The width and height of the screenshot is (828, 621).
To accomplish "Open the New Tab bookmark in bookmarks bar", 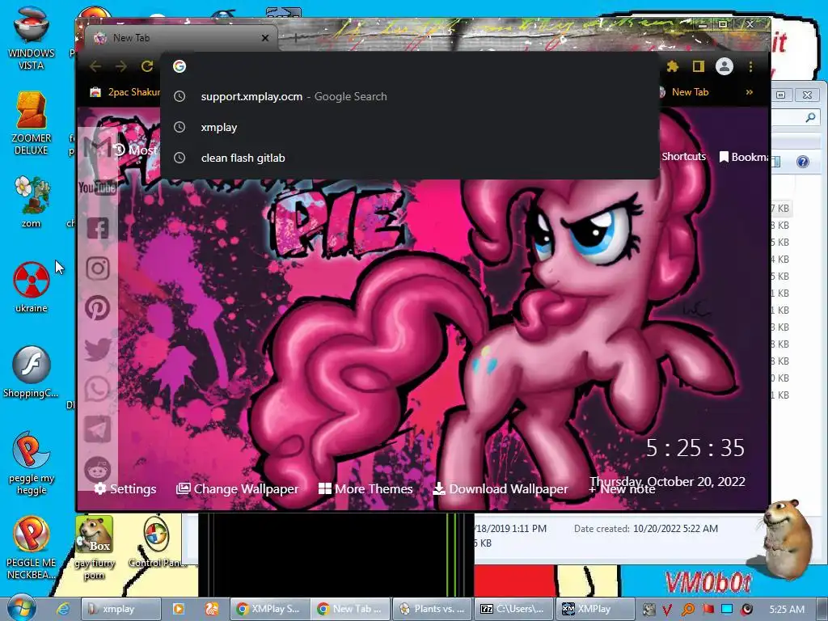I will [x=684, y=92].
